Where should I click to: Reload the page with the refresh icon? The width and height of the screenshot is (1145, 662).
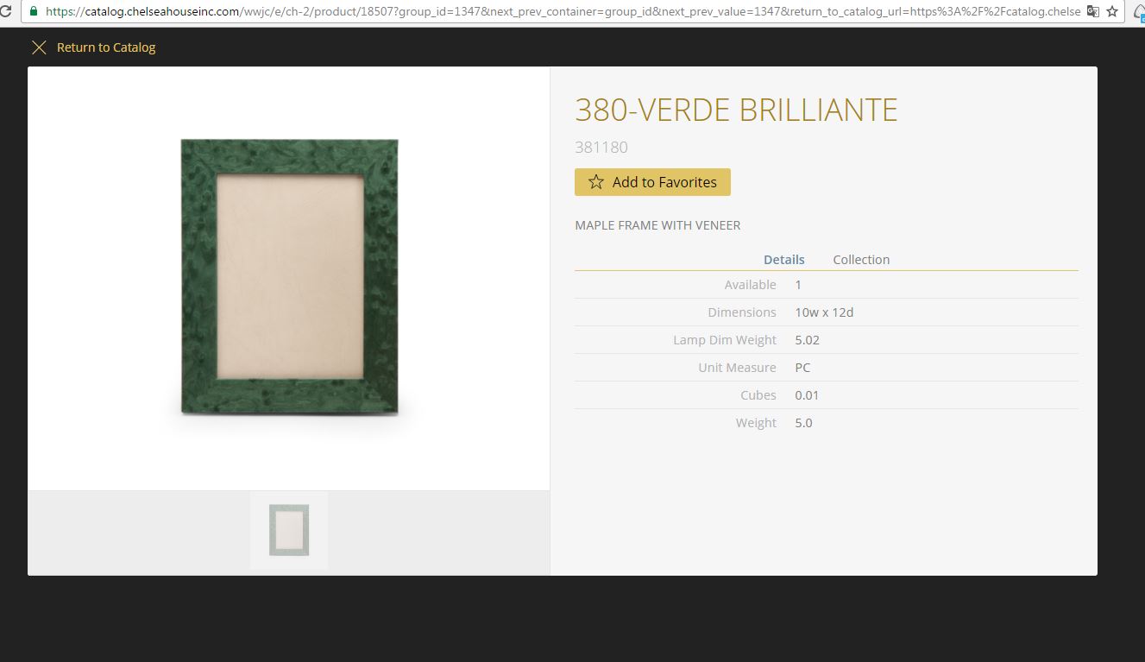pos(4,11)
